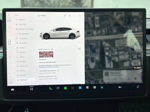
Task: Open the Display settings
Action: [21, 62]
